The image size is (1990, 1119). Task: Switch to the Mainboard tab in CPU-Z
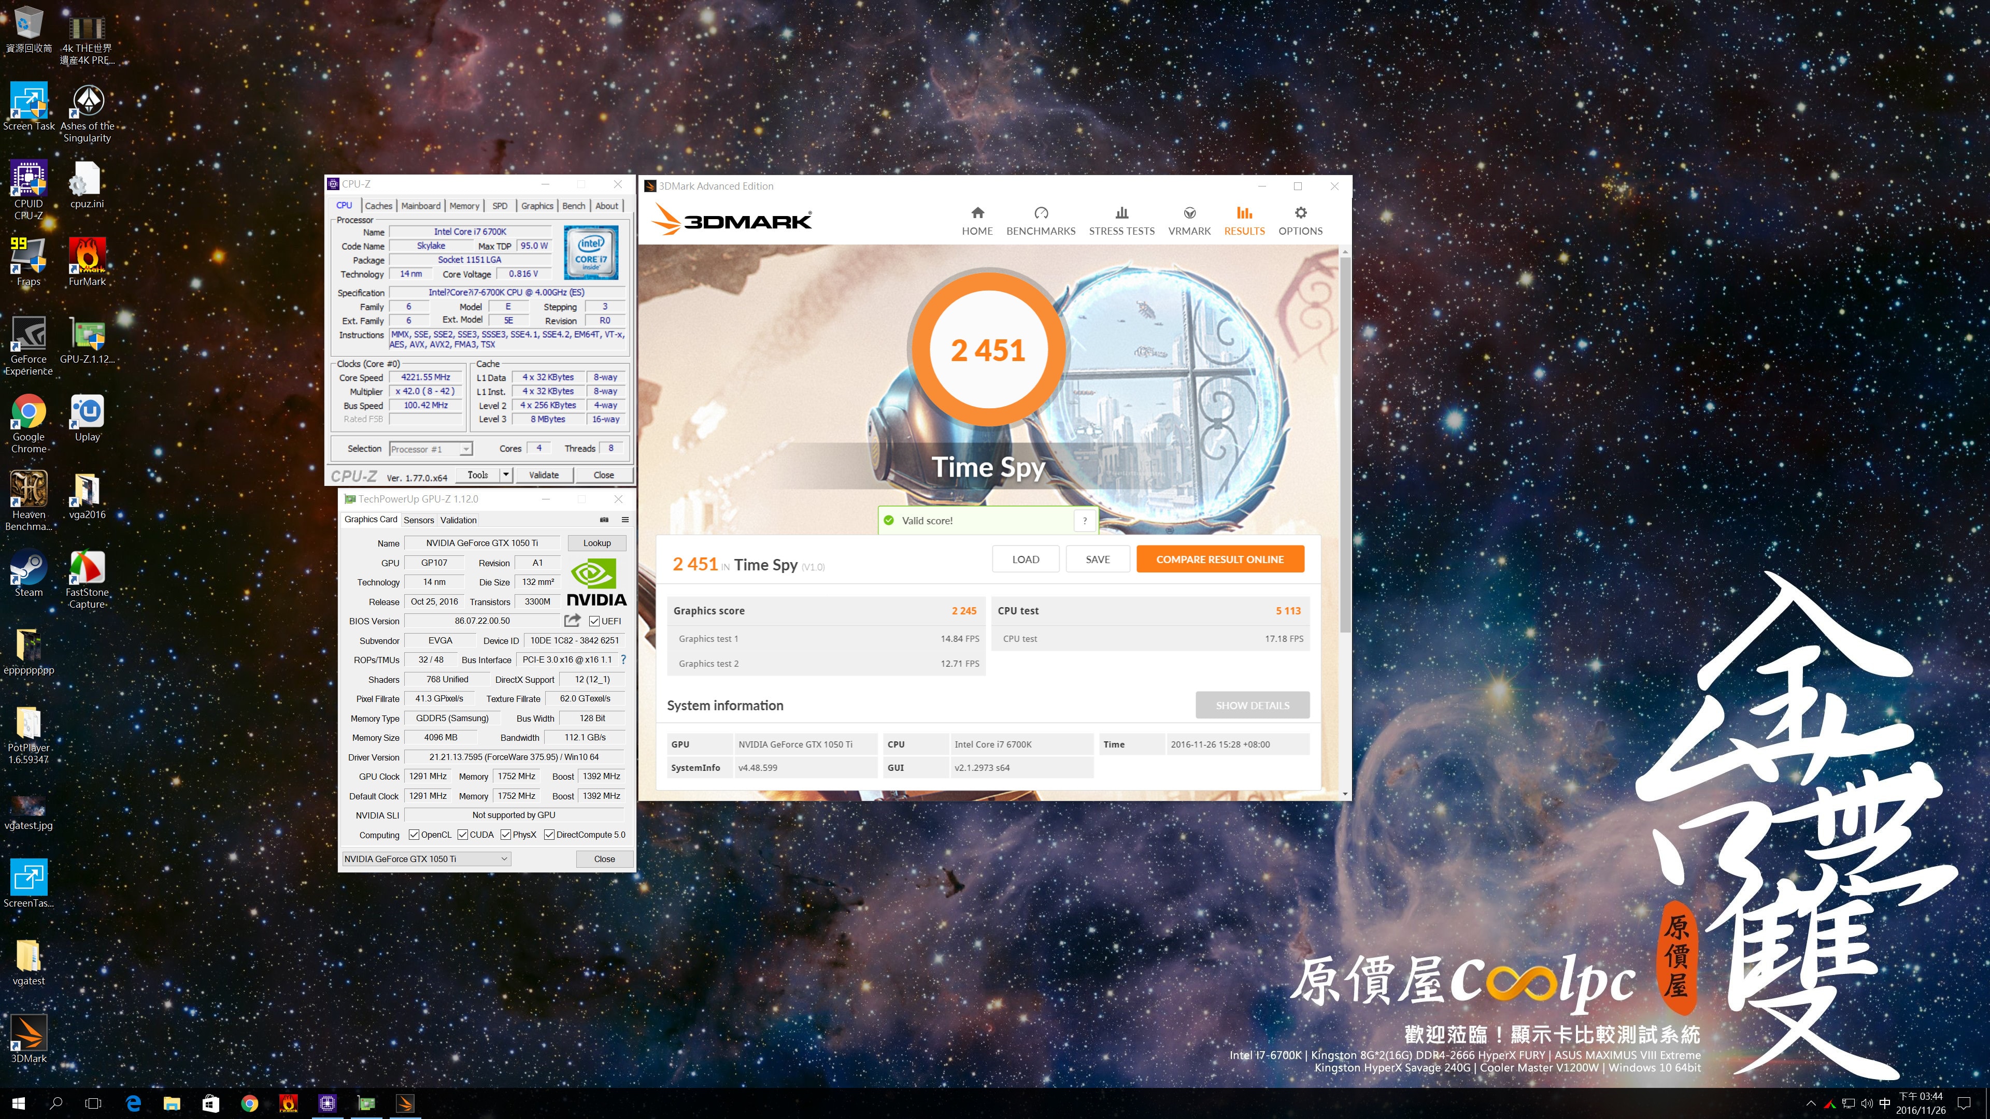pyautogui.click(x=421, y=206)
